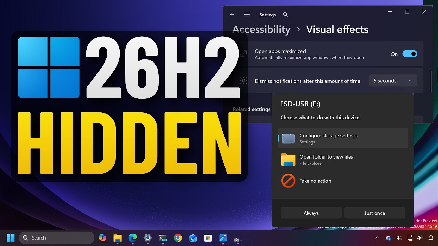Viewport: 438px width, 246px height.
Task: Click 'Choose what to do with this device.'
Action: tap(320, 118)
